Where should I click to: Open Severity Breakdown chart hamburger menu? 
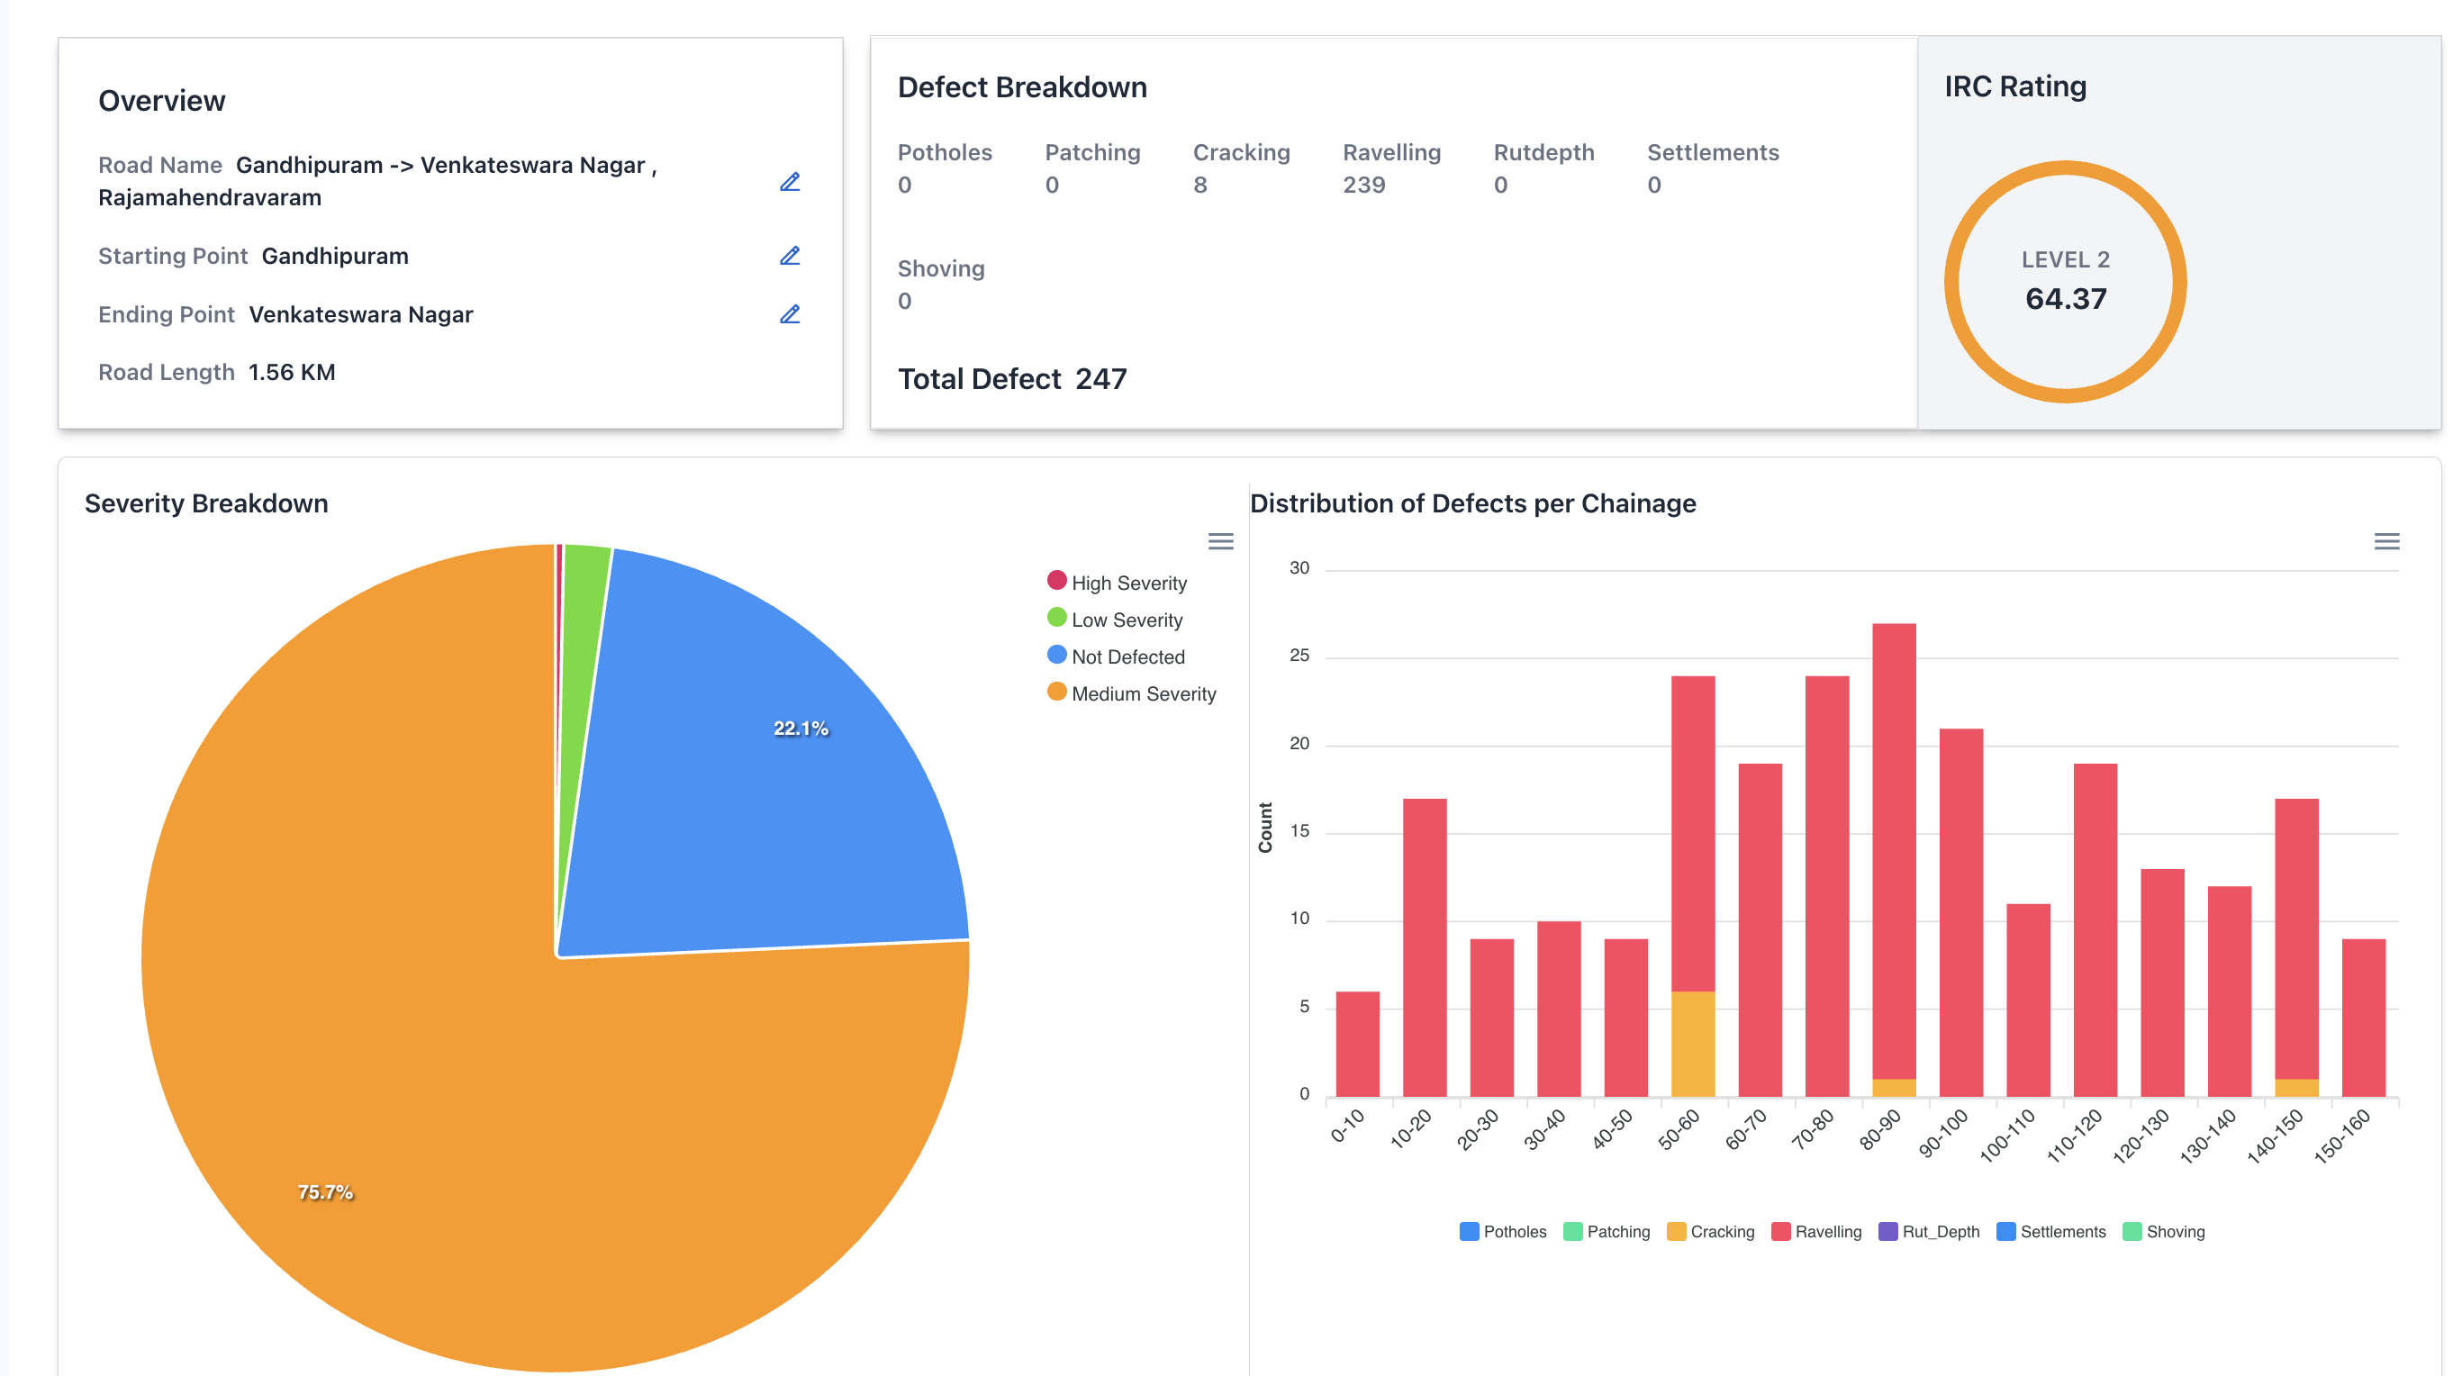click(x=1220, y=542)
